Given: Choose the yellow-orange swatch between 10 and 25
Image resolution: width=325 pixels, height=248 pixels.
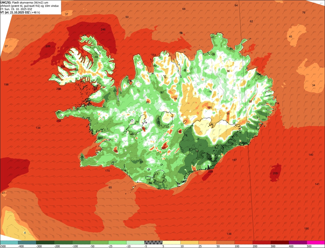Looking at the screenshot, I should coord(189,242).
